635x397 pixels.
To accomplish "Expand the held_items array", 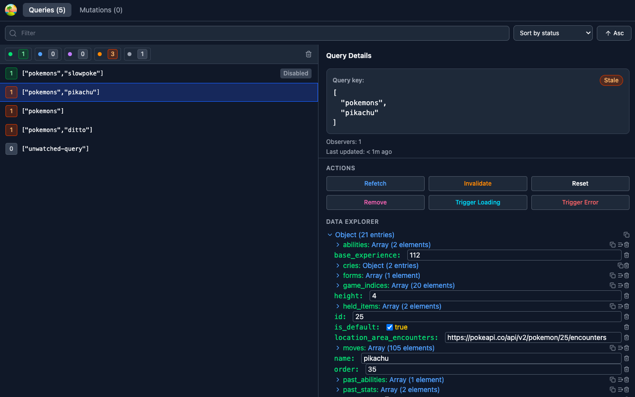I will pyautogui.click(x=338, y=306).
